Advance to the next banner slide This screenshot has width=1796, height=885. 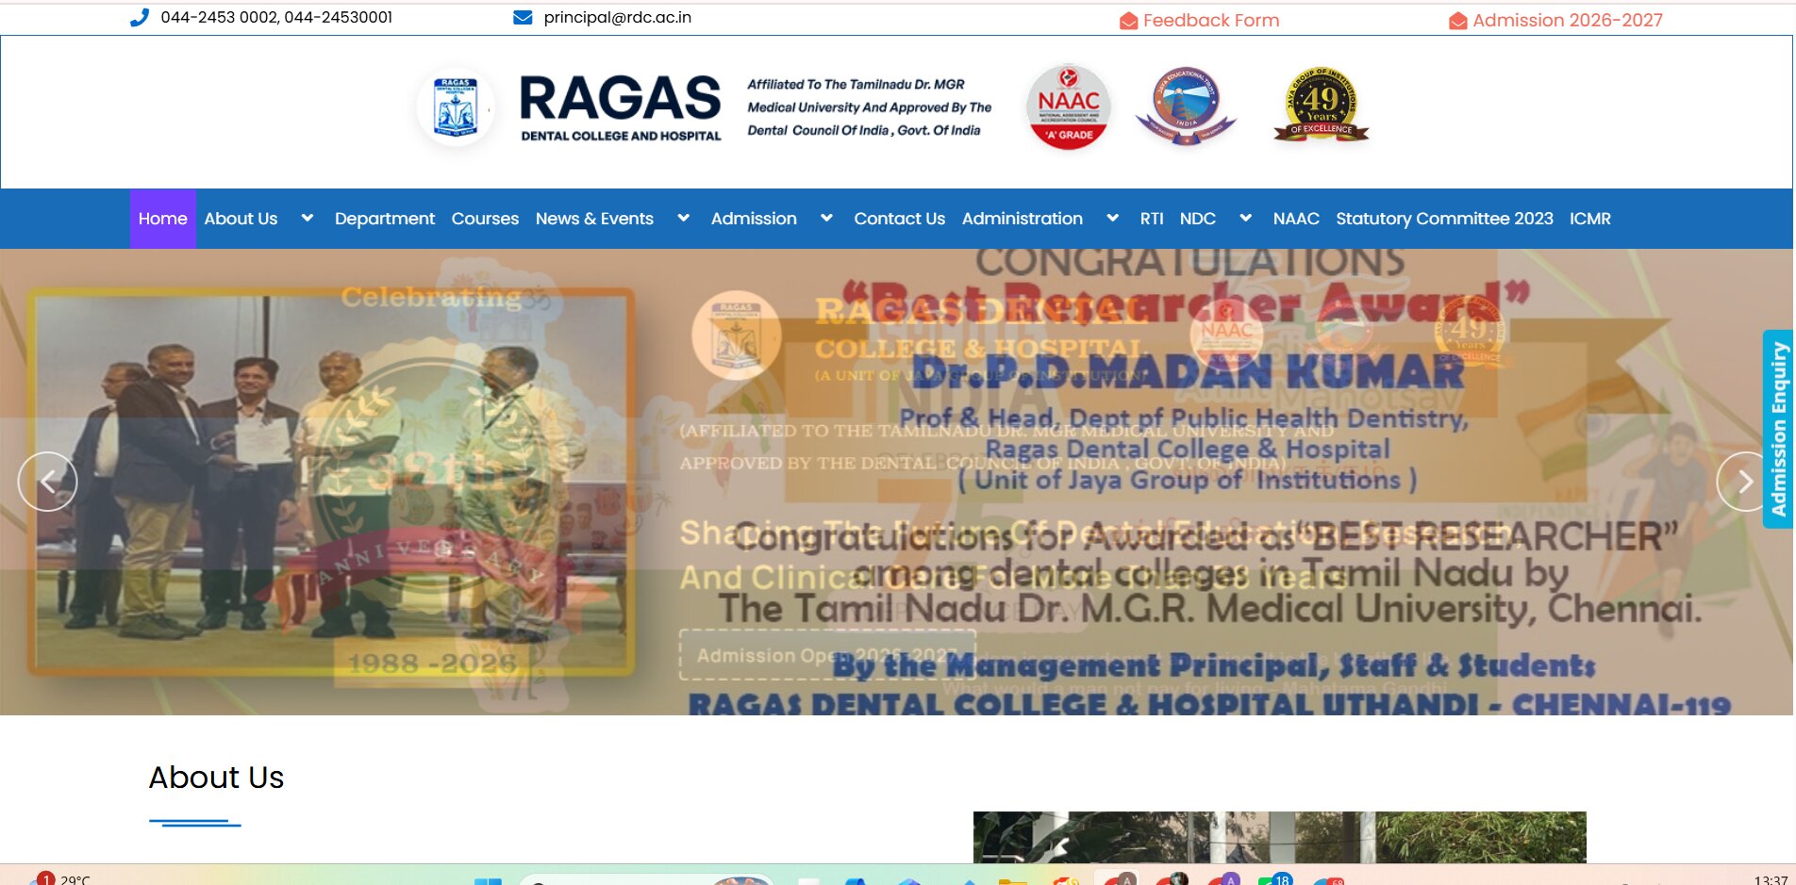(1745, 482)
